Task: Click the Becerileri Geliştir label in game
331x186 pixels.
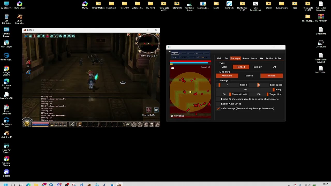Action: [148, 115]
